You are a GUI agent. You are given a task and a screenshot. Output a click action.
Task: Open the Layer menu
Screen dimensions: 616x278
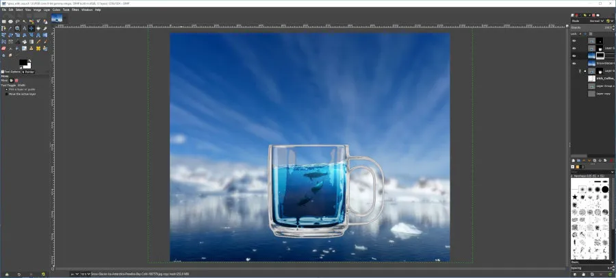tap(47, 10)
